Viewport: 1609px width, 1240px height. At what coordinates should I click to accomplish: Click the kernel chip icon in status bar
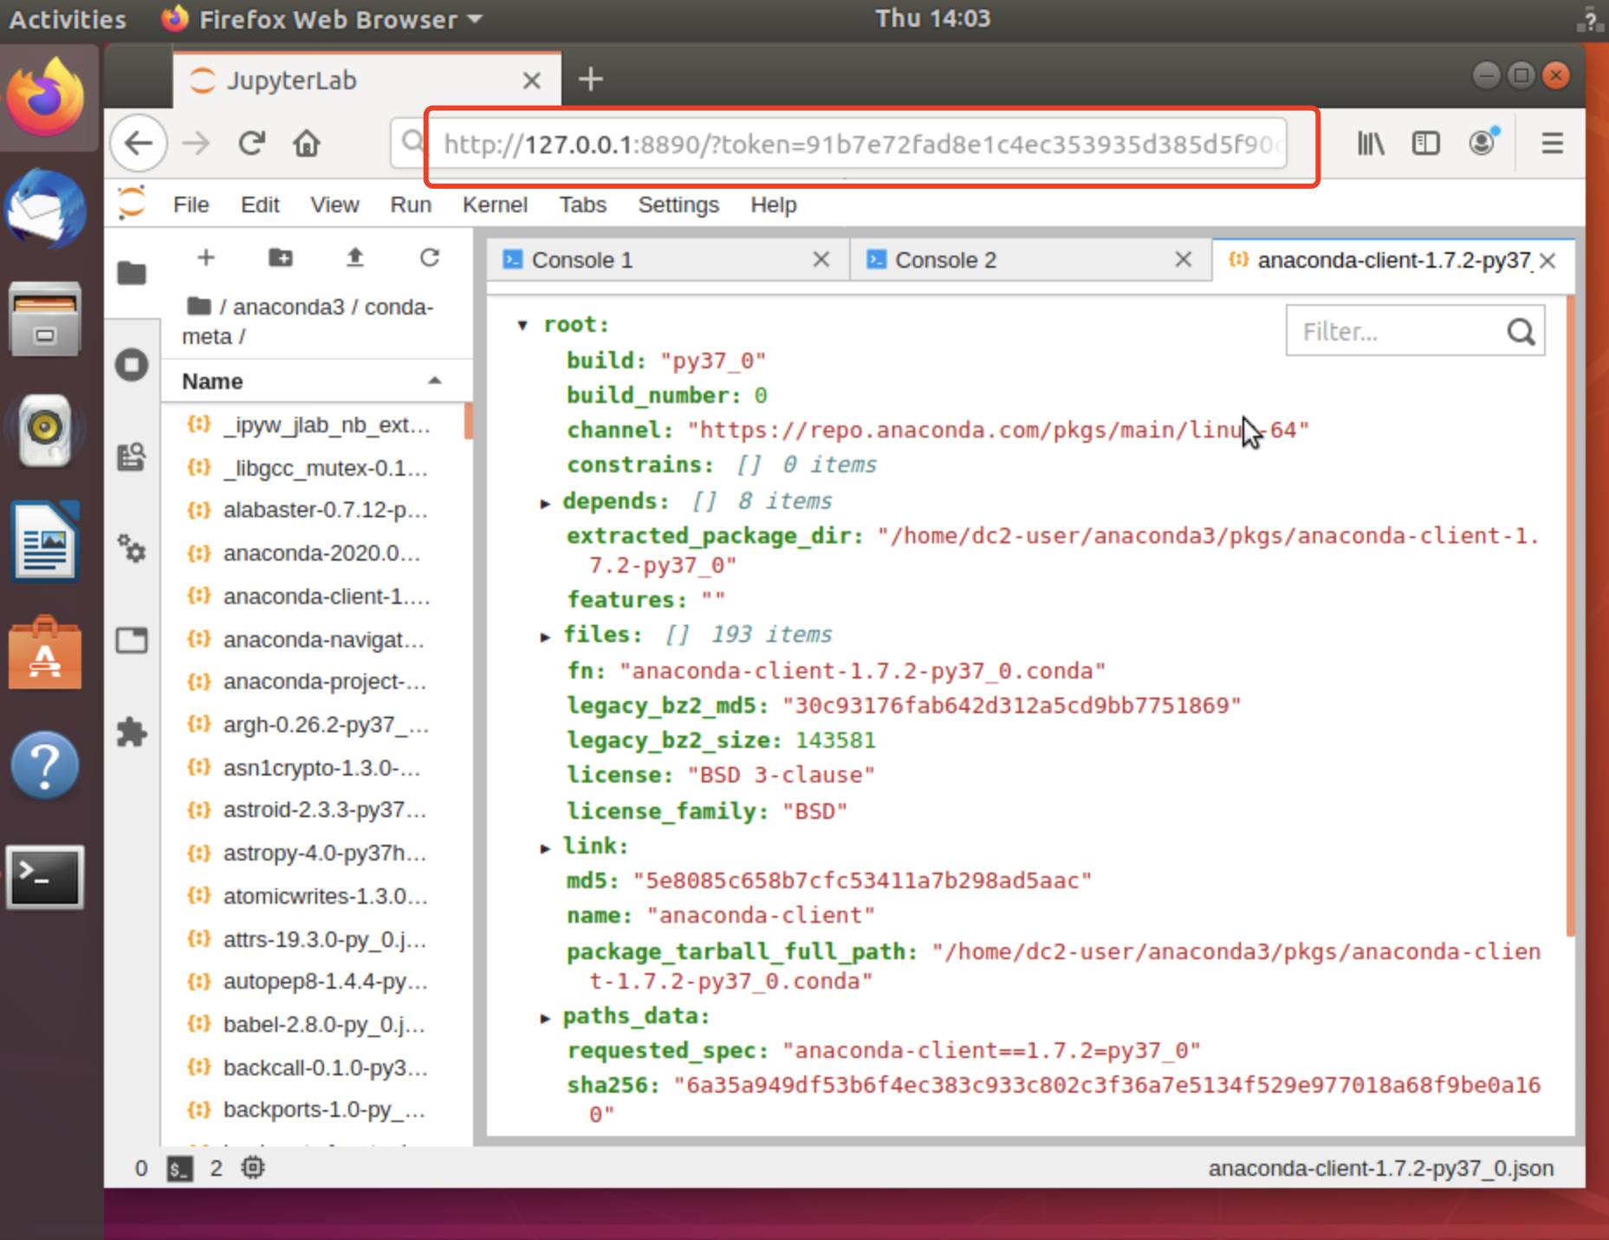[253, 1168]
